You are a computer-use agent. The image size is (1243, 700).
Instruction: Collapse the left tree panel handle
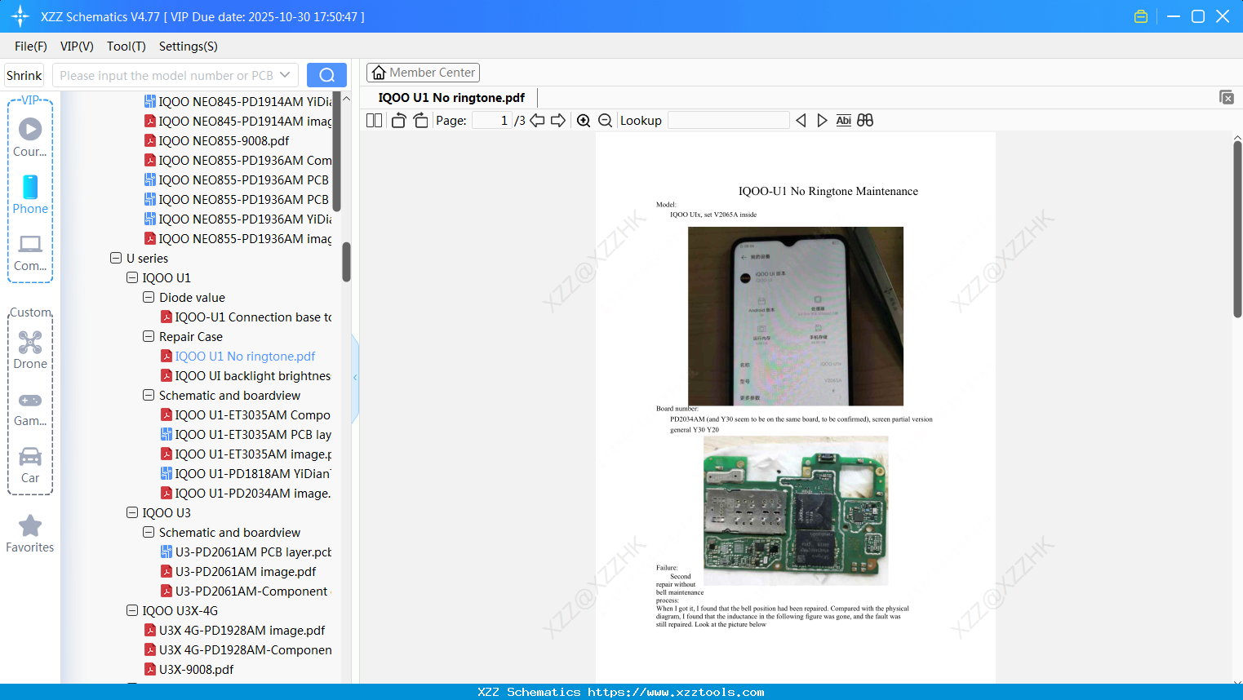click(x=355, y=378)
